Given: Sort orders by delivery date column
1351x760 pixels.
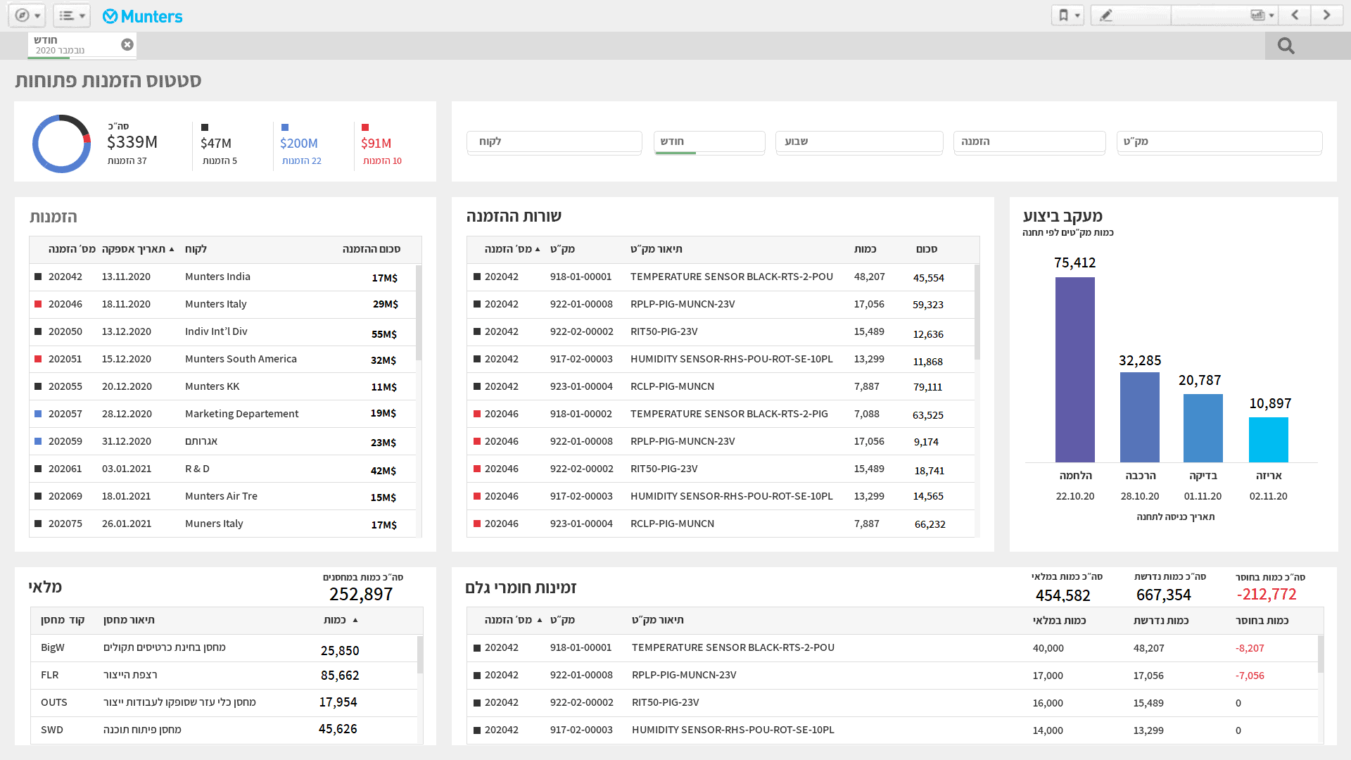Looking at the screenshot, I should 134,249.
